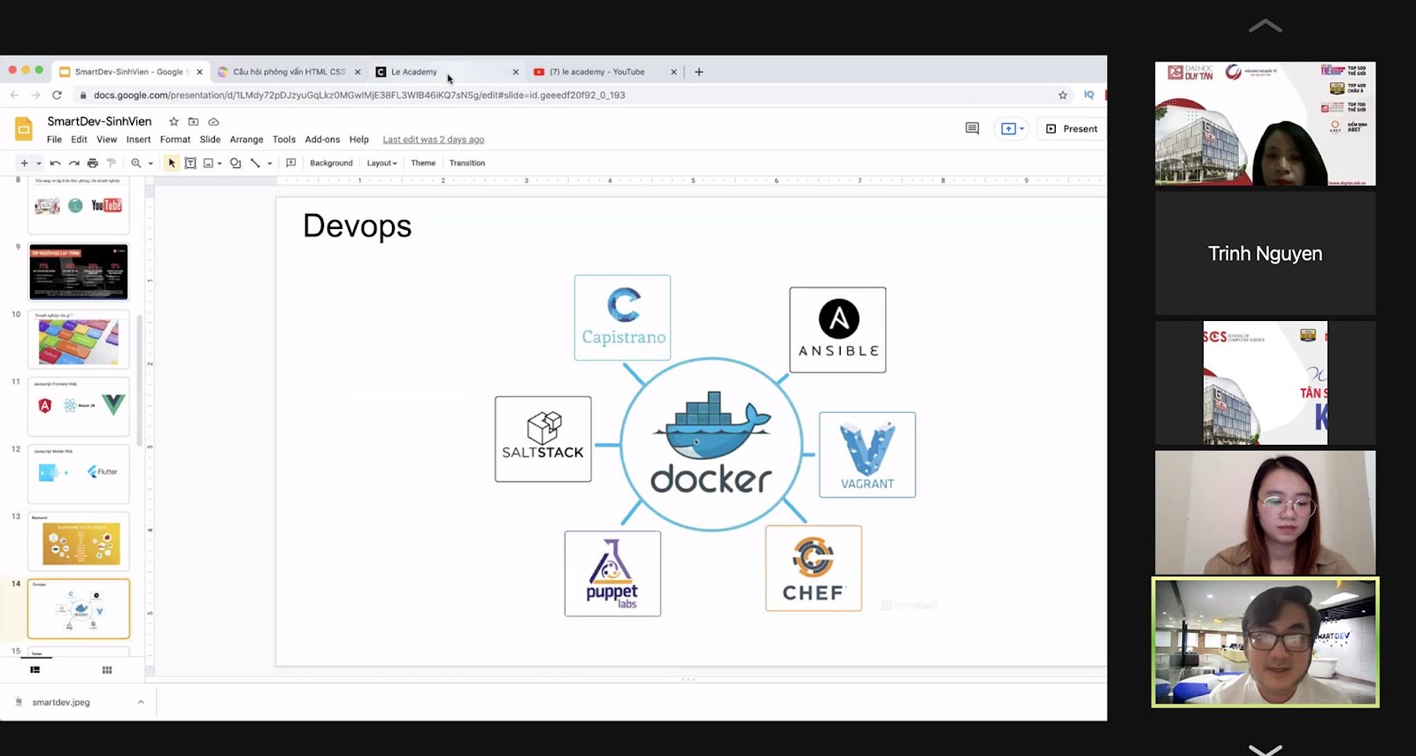Print the presentation
Viewport: 1416px width, 756px height.
(93, 163)
